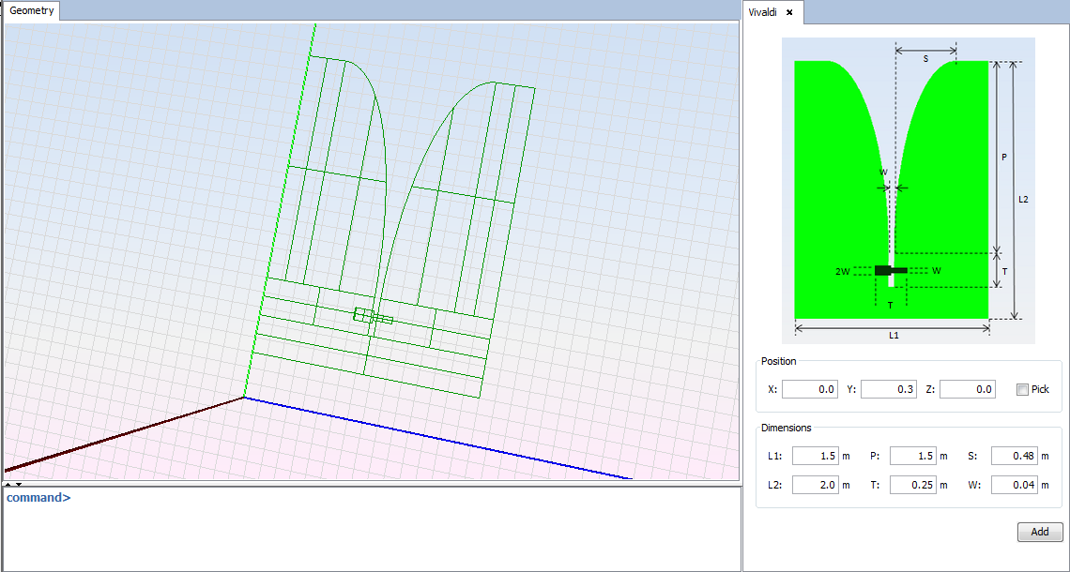Switch to the Geometry tab
This screenshot has width=1070, height=572.
pyautogui.click(x=33, y=11)
